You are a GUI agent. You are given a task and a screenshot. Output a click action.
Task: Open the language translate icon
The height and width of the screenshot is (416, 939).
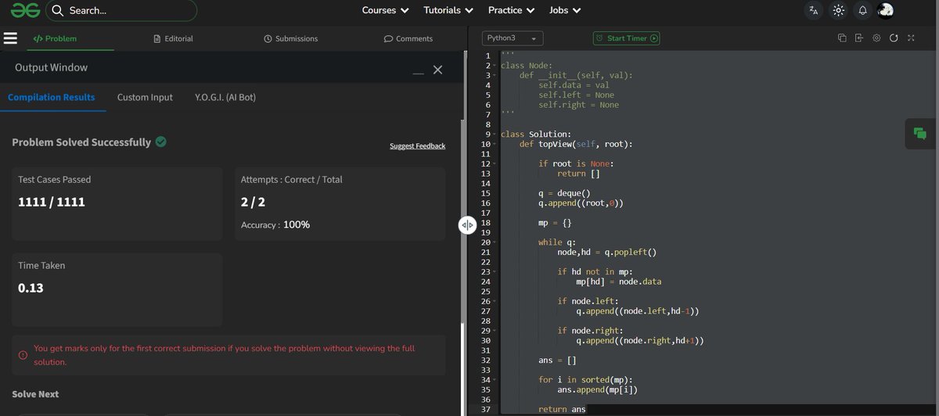click(814, 11)
